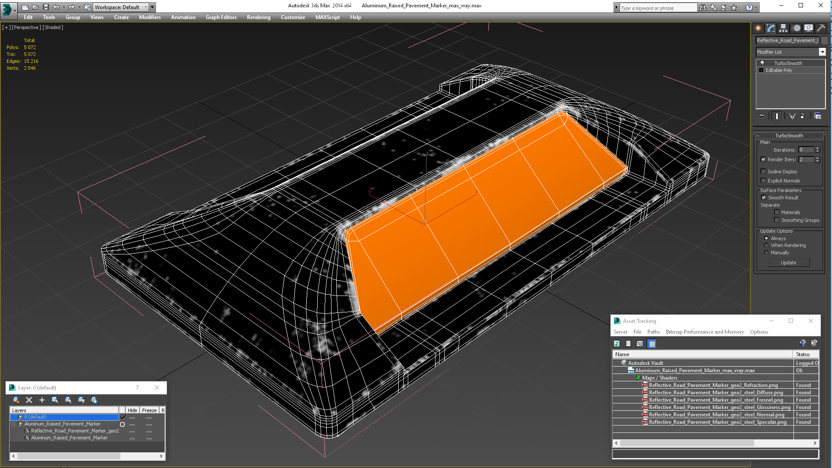Viewport: 832px width, 468px height.
Task: Click the Update button
Action: click(789, 263)
